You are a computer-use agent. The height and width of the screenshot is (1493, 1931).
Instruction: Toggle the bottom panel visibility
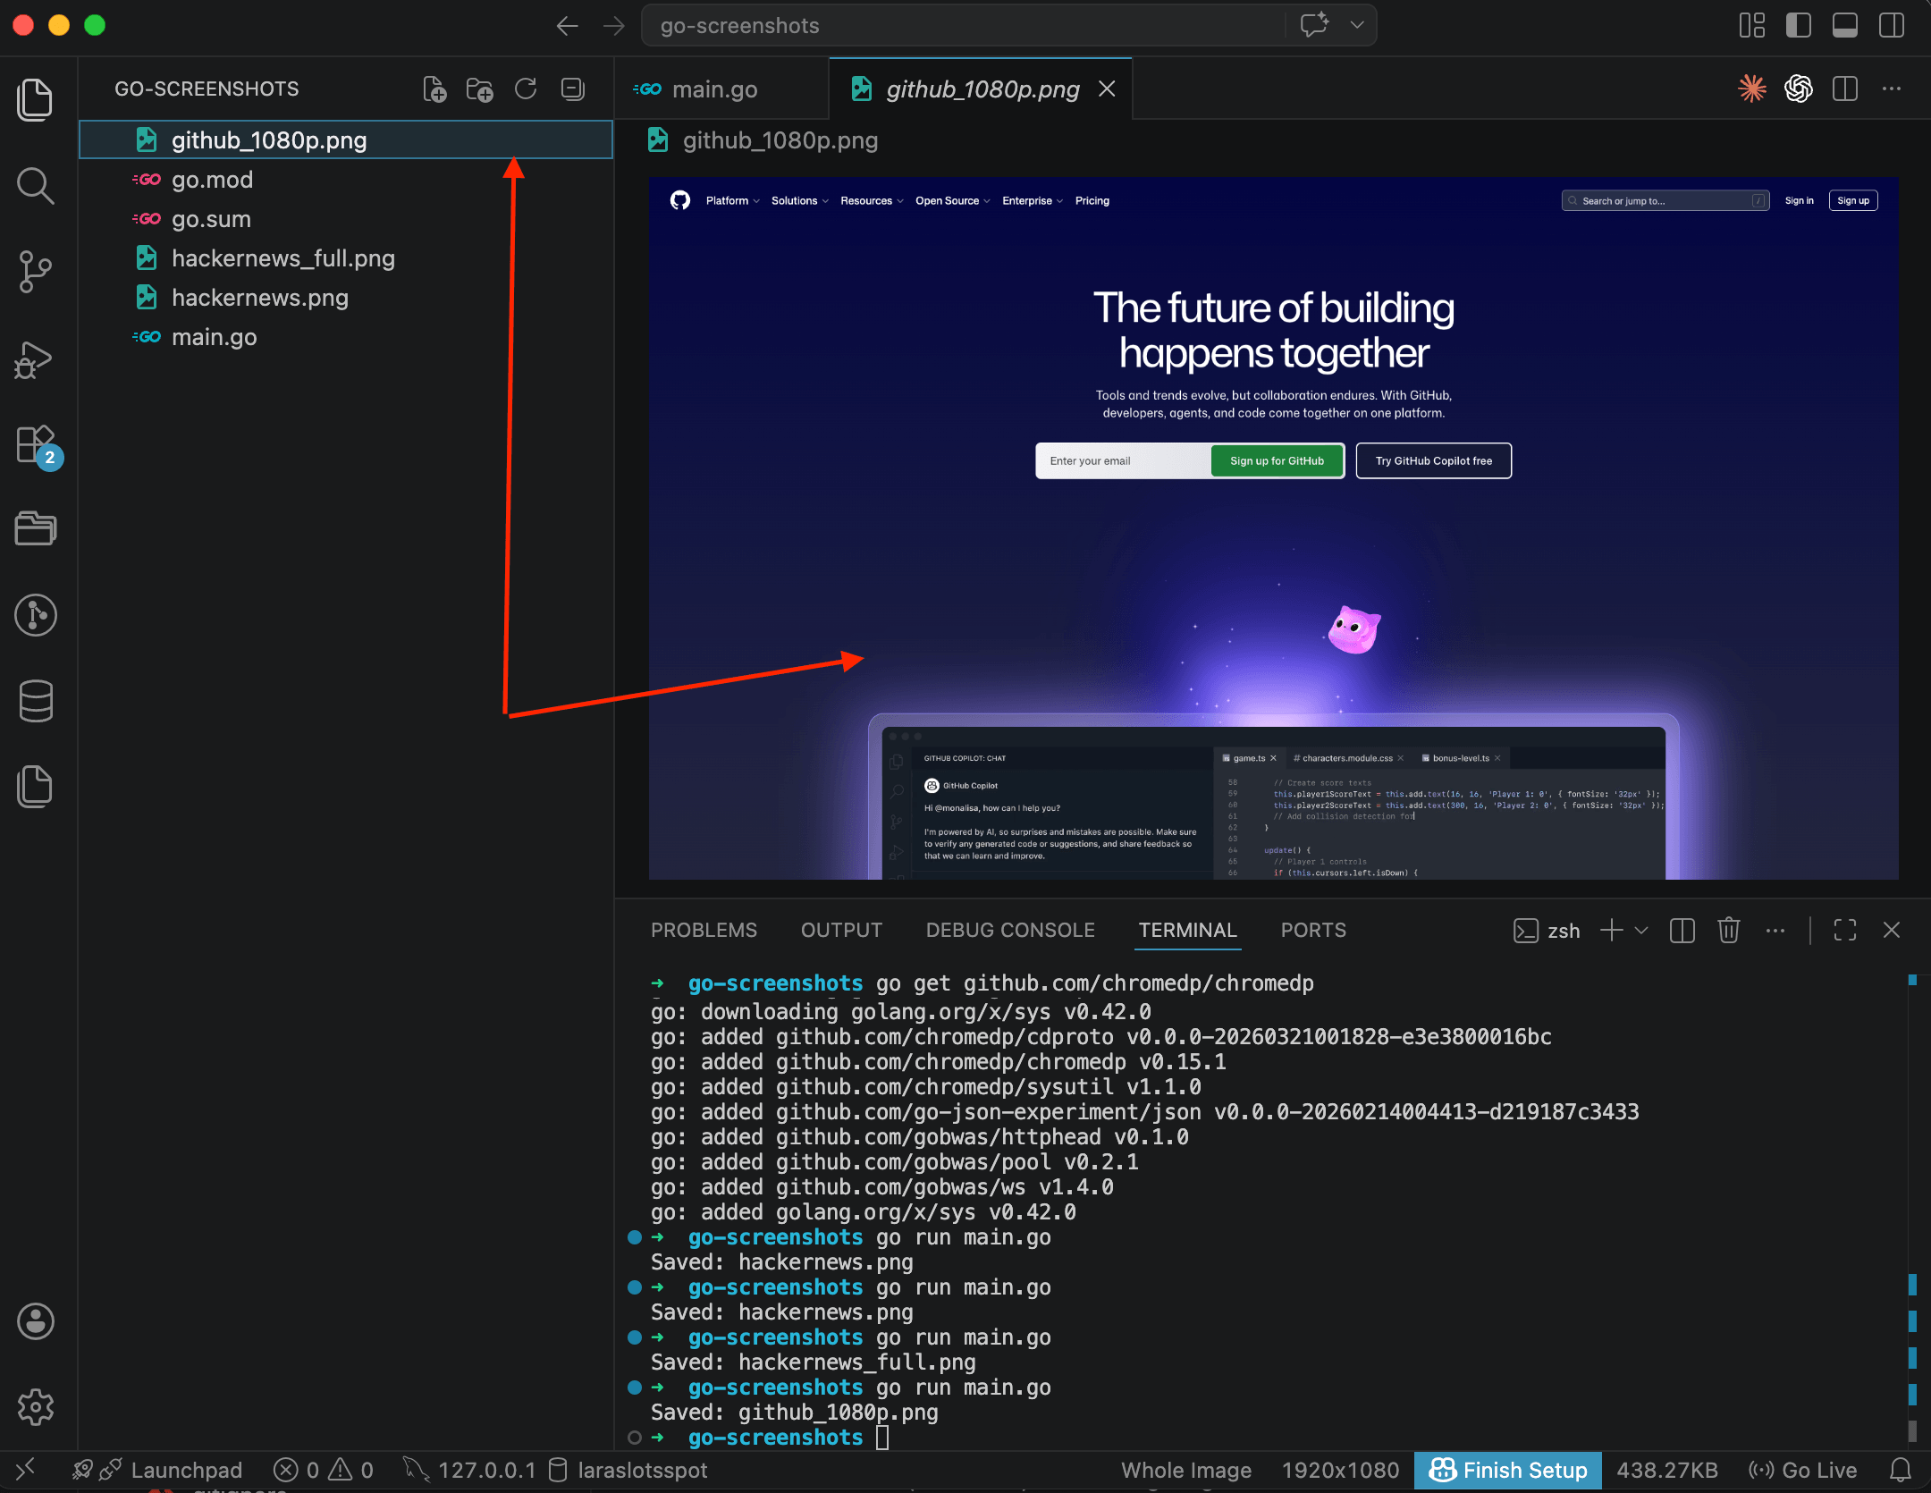pyautogui.click(x=1844, y=25)
